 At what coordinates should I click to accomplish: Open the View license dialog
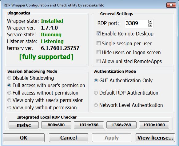pyautogui.click(x=155, y=138)
